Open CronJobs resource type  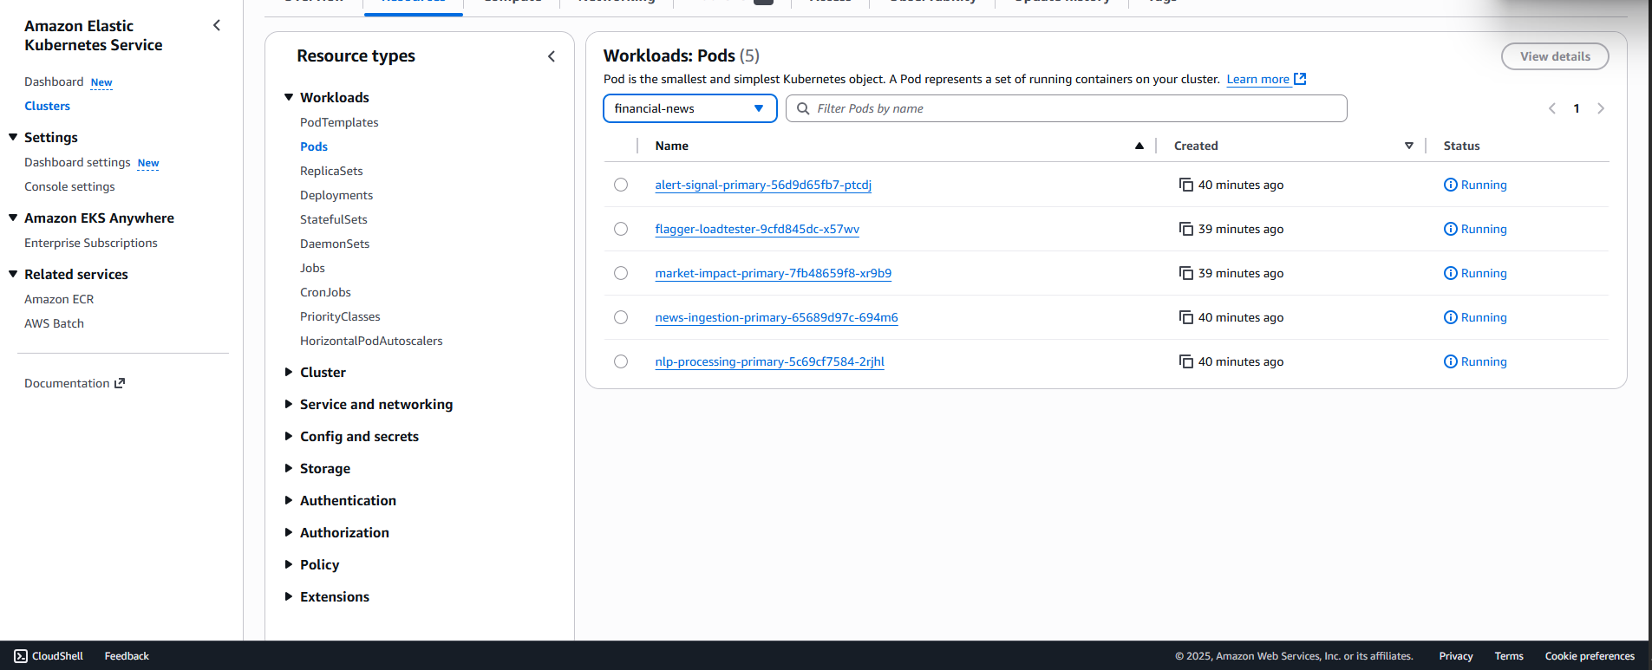click(325, 292)
